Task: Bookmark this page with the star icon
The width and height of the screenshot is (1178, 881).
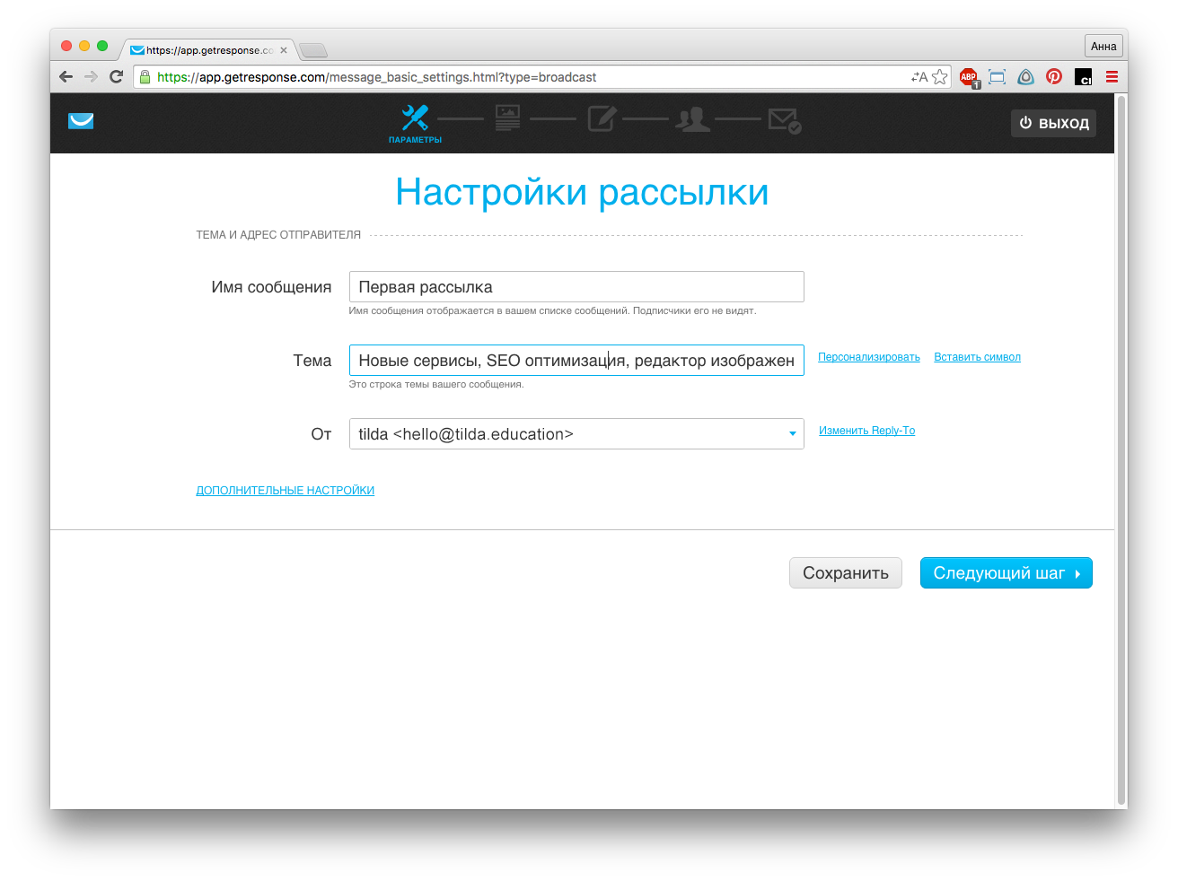Action: 940,77
